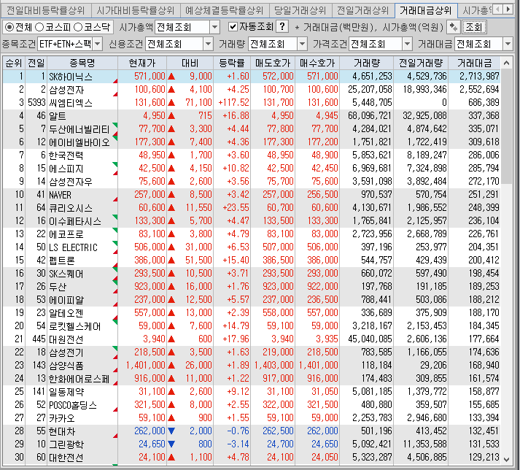This screenshot has width=520, height=470.
Task: Click scrollbar up arrow of the table
Action: (506, 63)
